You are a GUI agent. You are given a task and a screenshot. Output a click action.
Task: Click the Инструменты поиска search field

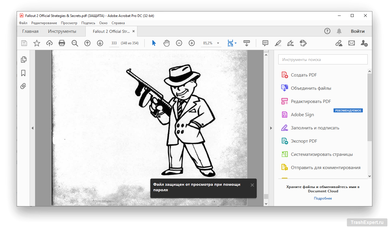[x=323, y=60]
